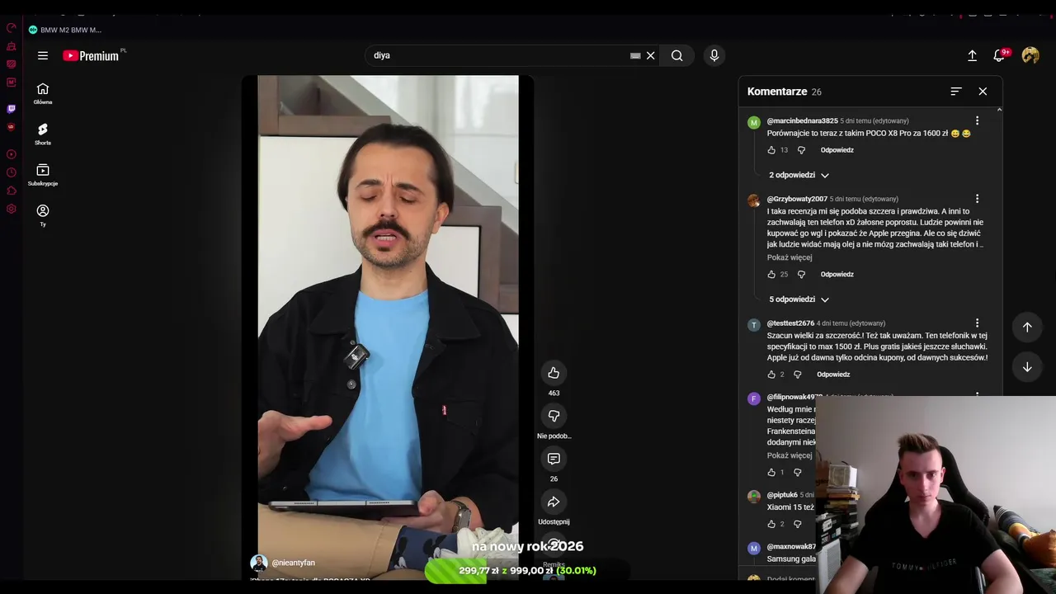Like the @testtest2676 comment with 2 likes
This screenshot has width=1056, height=594.
click(771, 375)
